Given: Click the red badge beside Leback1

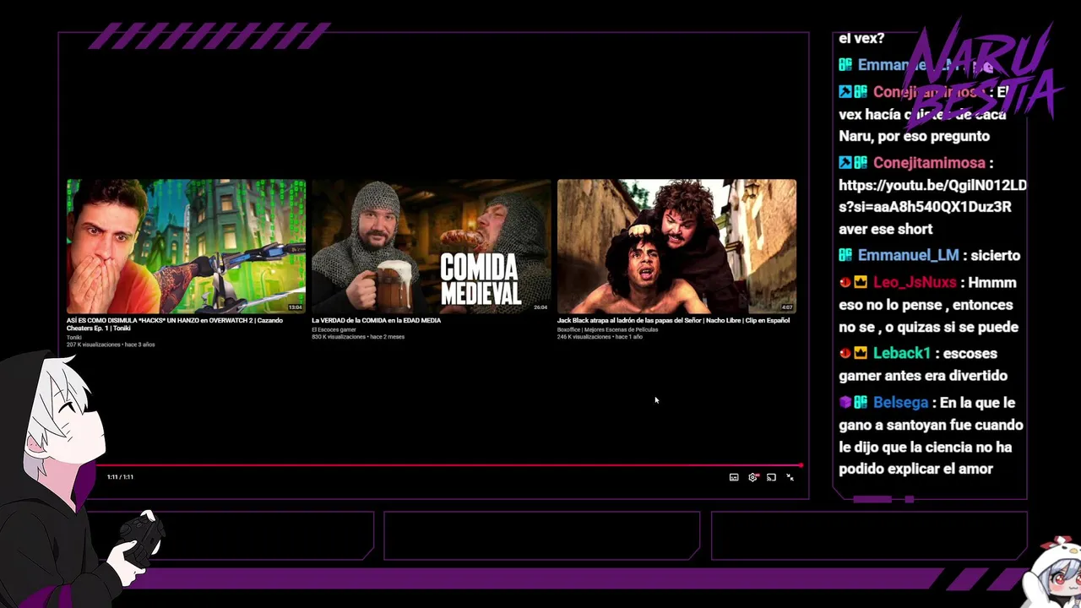Looking at the screenshot, I should pos(845,353).
